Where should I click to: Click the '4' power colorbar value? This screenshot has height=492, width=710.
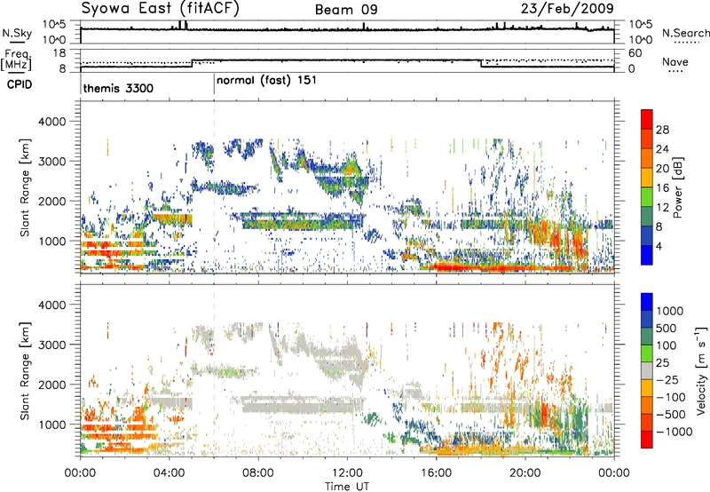[659, 247]
